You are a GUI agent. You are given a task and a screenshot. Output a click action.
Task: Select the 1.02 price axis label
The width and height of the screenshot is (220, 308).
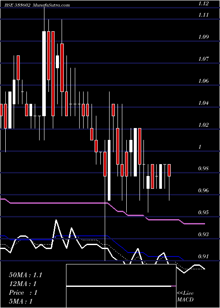pos(204,125)
